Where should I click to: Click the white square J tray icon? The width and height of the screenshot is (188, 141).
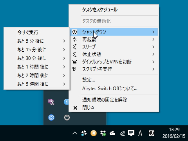(x=152, y=133)
